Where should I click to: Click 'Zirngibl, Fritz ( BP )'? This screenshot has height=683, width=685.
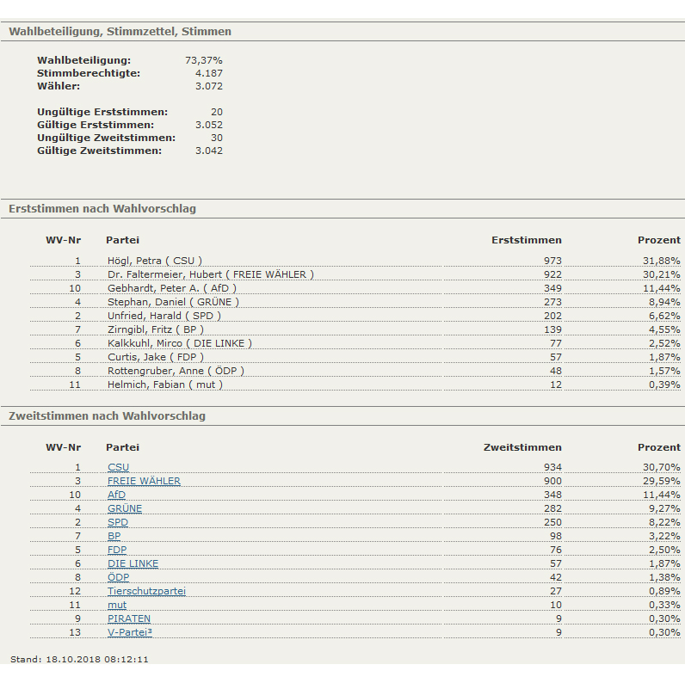pyautogui.click(x=156, y=329)
